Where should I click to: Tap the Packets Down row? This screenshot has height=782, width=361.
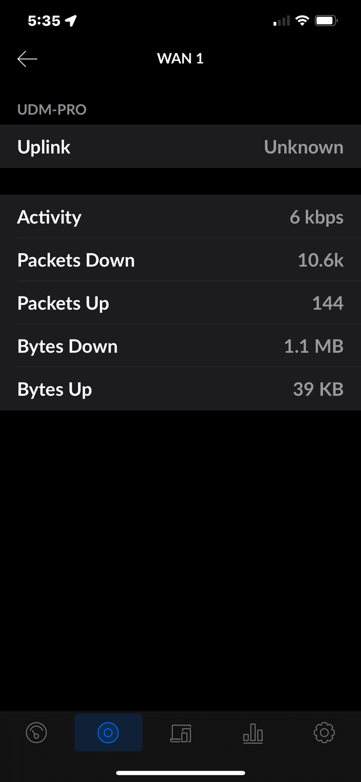point(180,260)
